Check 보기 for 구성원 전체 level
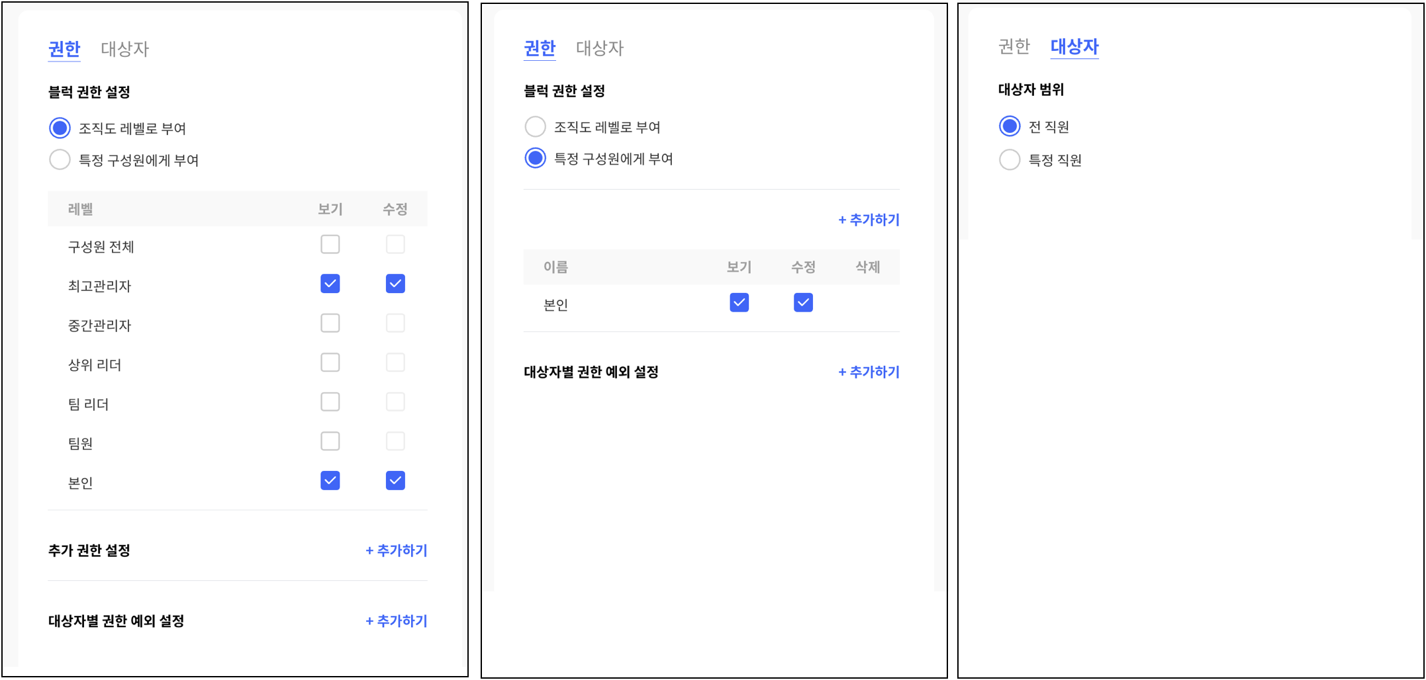This screenshot has width=1426, height=680. 330,245
